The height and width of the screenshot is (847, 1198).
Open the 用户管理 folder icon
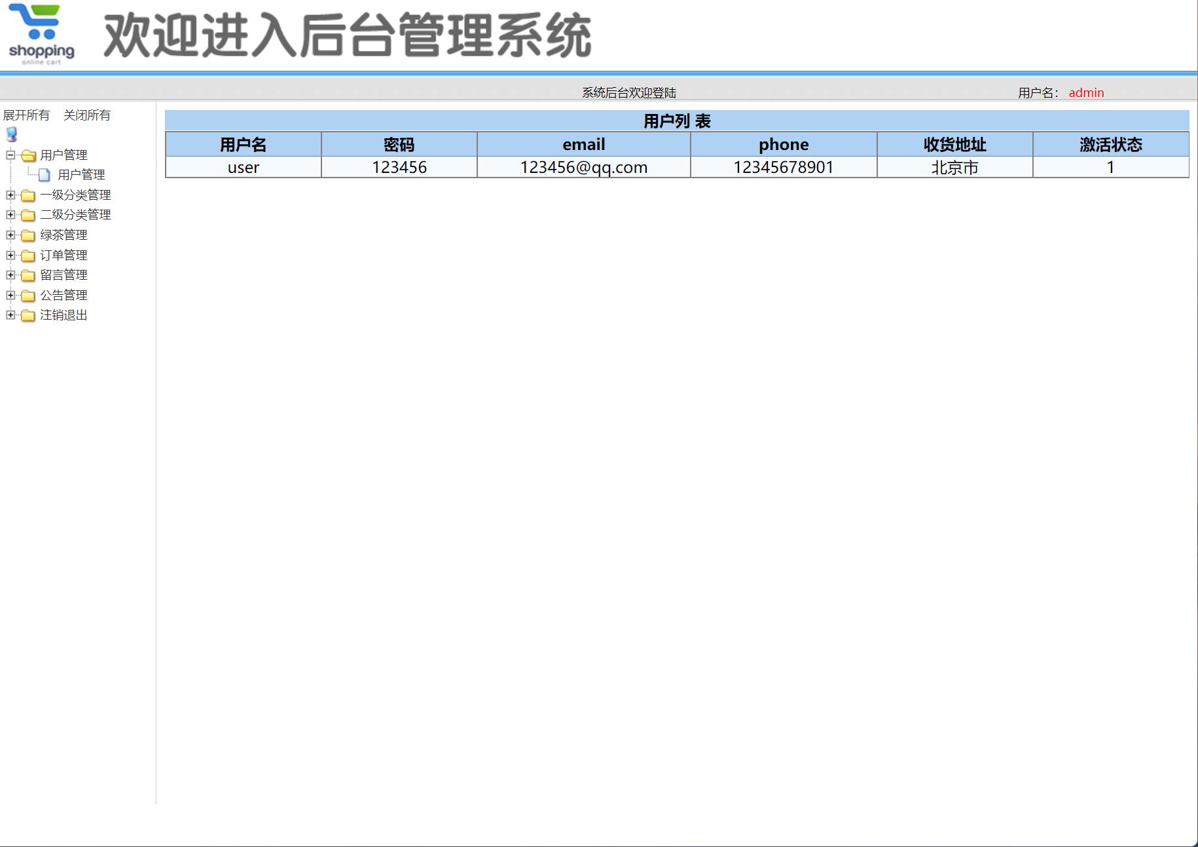tap(27, 155)
